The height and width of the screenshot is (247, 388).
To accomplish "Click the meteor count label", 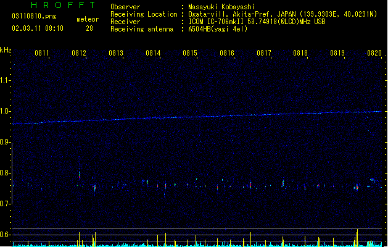I will (x=88, y=19).
